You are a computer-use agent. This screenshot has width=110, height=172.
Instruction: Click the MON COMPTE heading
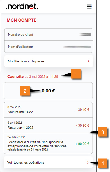[x=22, y=20]
